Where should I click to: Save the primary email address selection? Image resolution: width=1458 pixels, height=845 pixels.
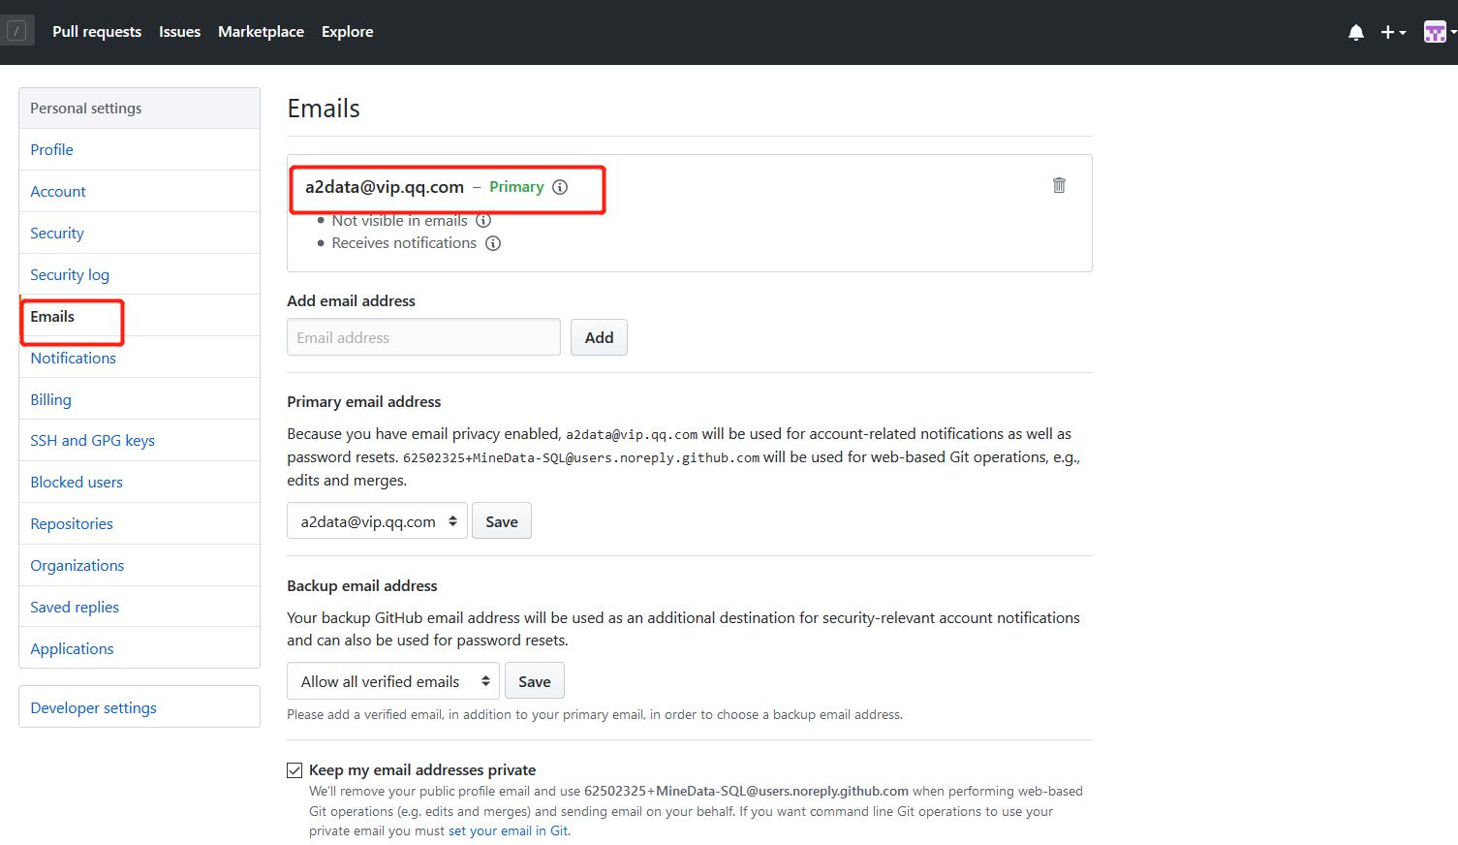click(501, 521)
